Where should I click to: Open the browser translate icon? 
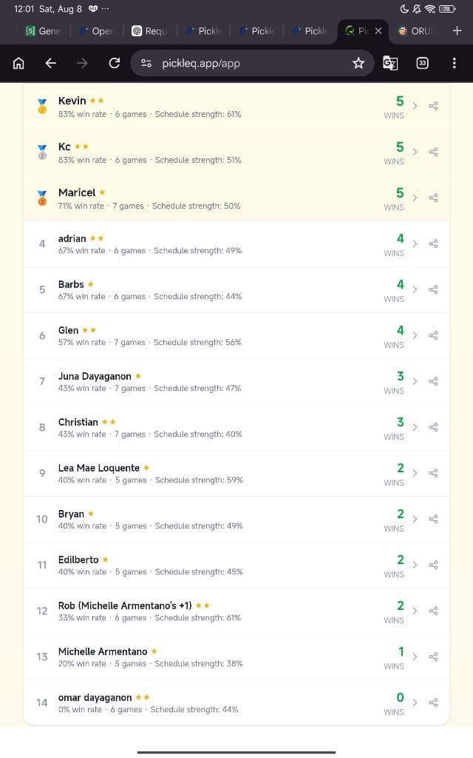390,64
